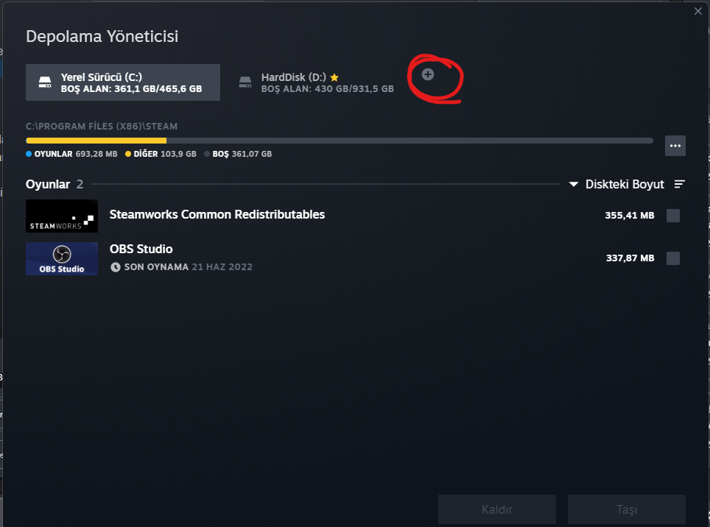Click the clock icon beside SON OYNAMA
The width and height of the screenshot is (710, 527).
(116, 267)
